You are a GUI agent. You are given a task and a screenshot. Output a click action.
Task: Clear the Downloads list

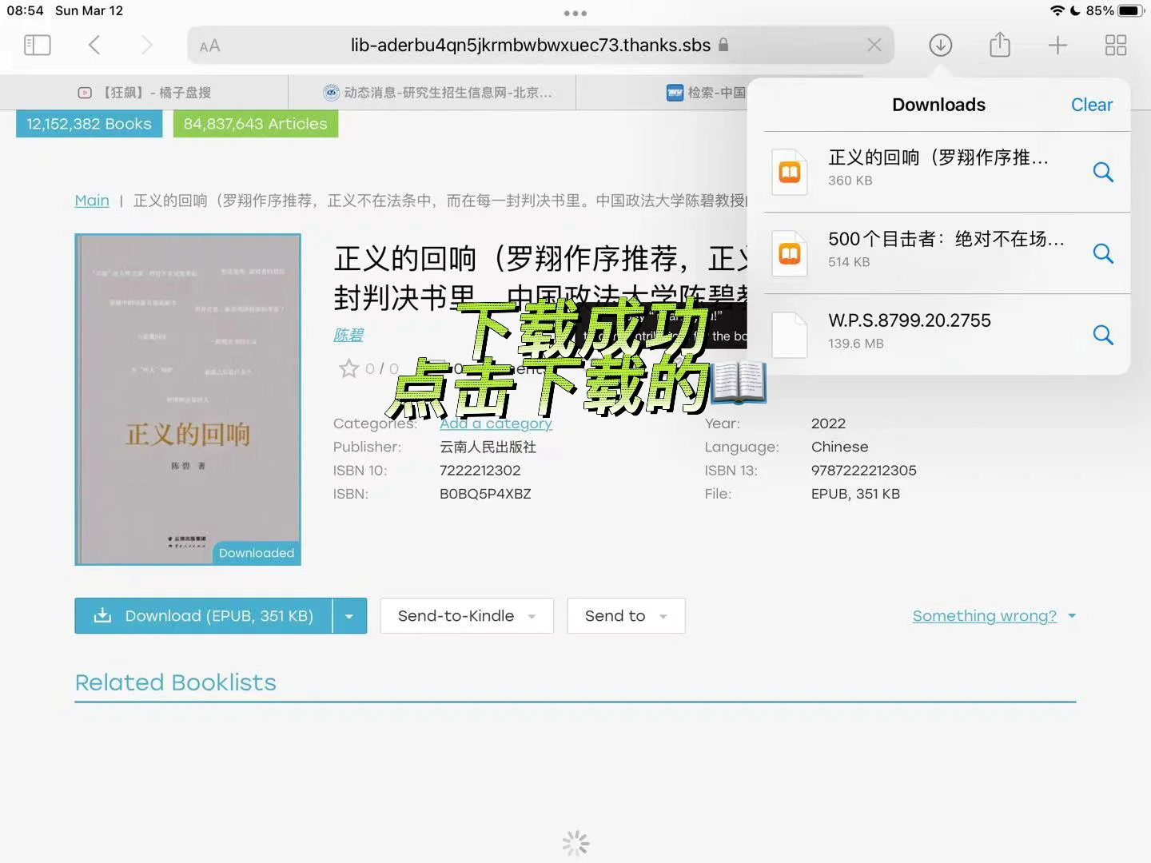(x=1092, y=105)
